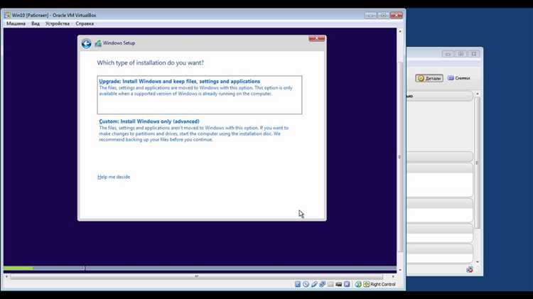The height and width of the screenshot is (299, 533).
Task: Click the virtualization features V icon
Action: pos(347,284)
